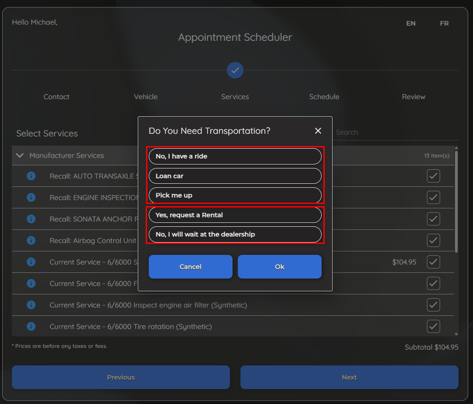Click info icon for Tire rotation service
The width and height of the screenshot is (473, 404).
[31, 326]
